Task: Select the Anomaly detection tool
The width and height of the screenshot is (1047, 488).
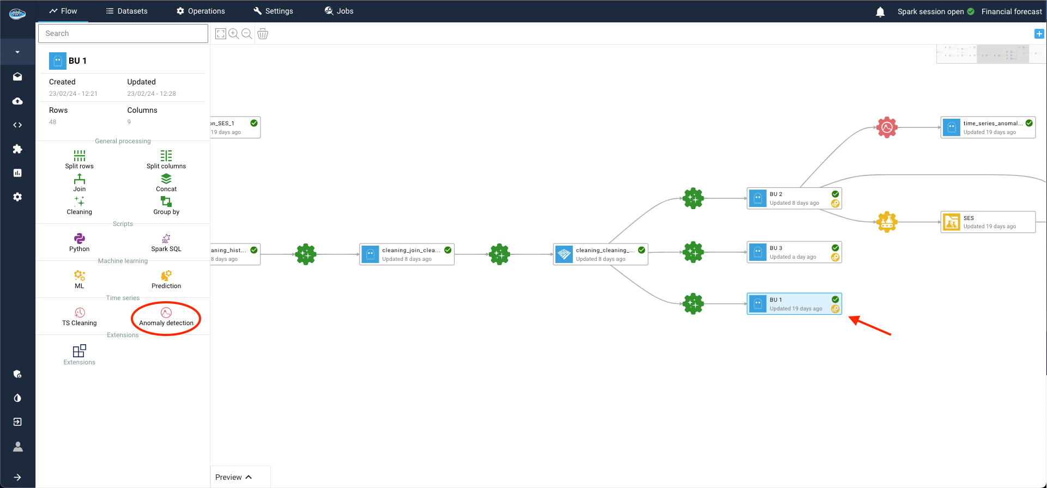Action: coord(166,317)
